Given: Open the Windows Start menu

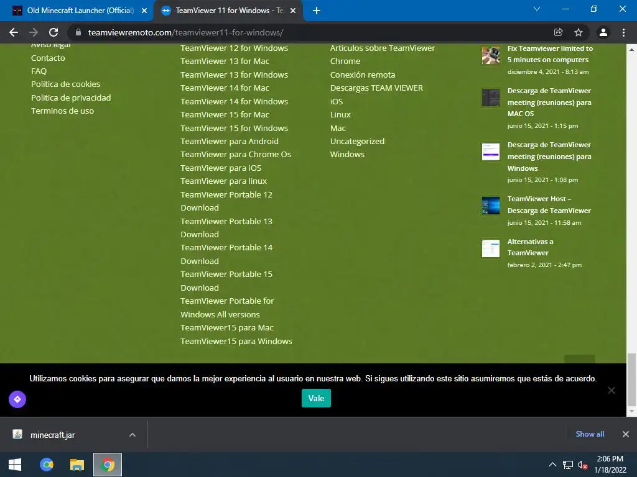Looking at the screenshot, I should tap(15, 465).
